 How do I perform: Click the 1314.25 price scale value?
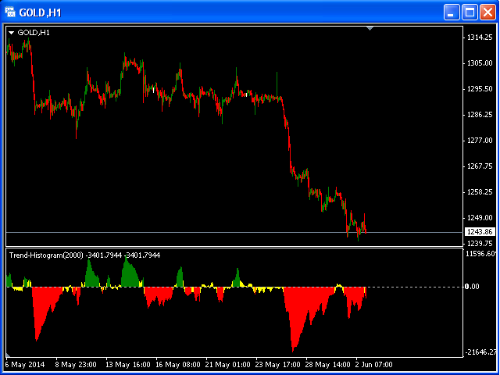coord(480,37)
